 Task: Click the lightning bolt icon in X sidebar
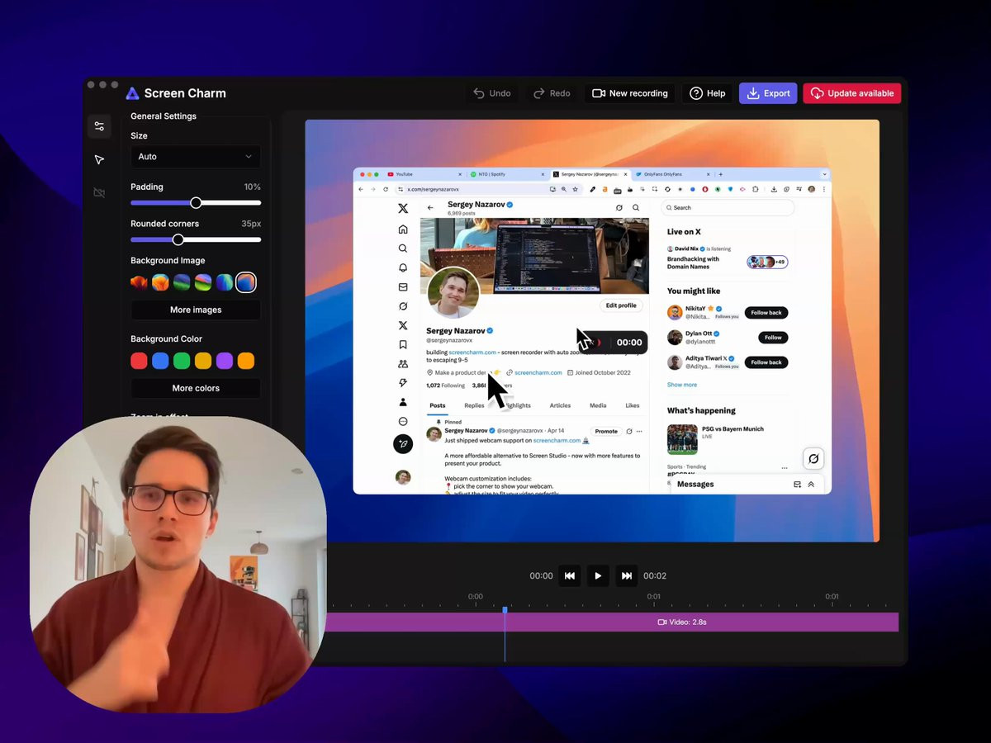click(403, 383)
